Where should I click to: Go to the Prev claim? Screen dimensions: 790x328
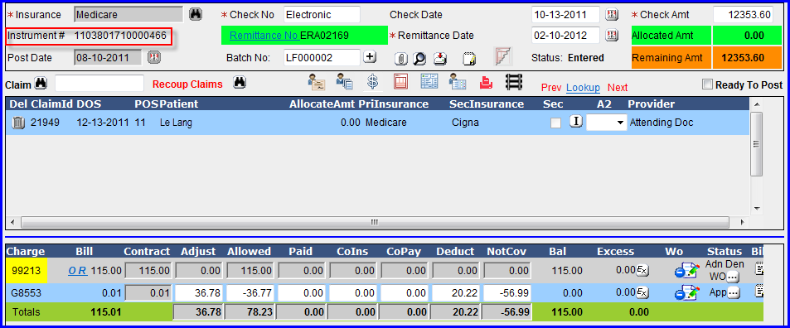pos(551,88)
